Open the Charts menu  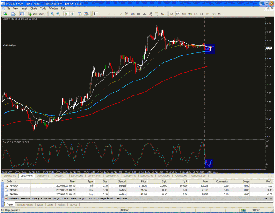(x=34, y=8)
